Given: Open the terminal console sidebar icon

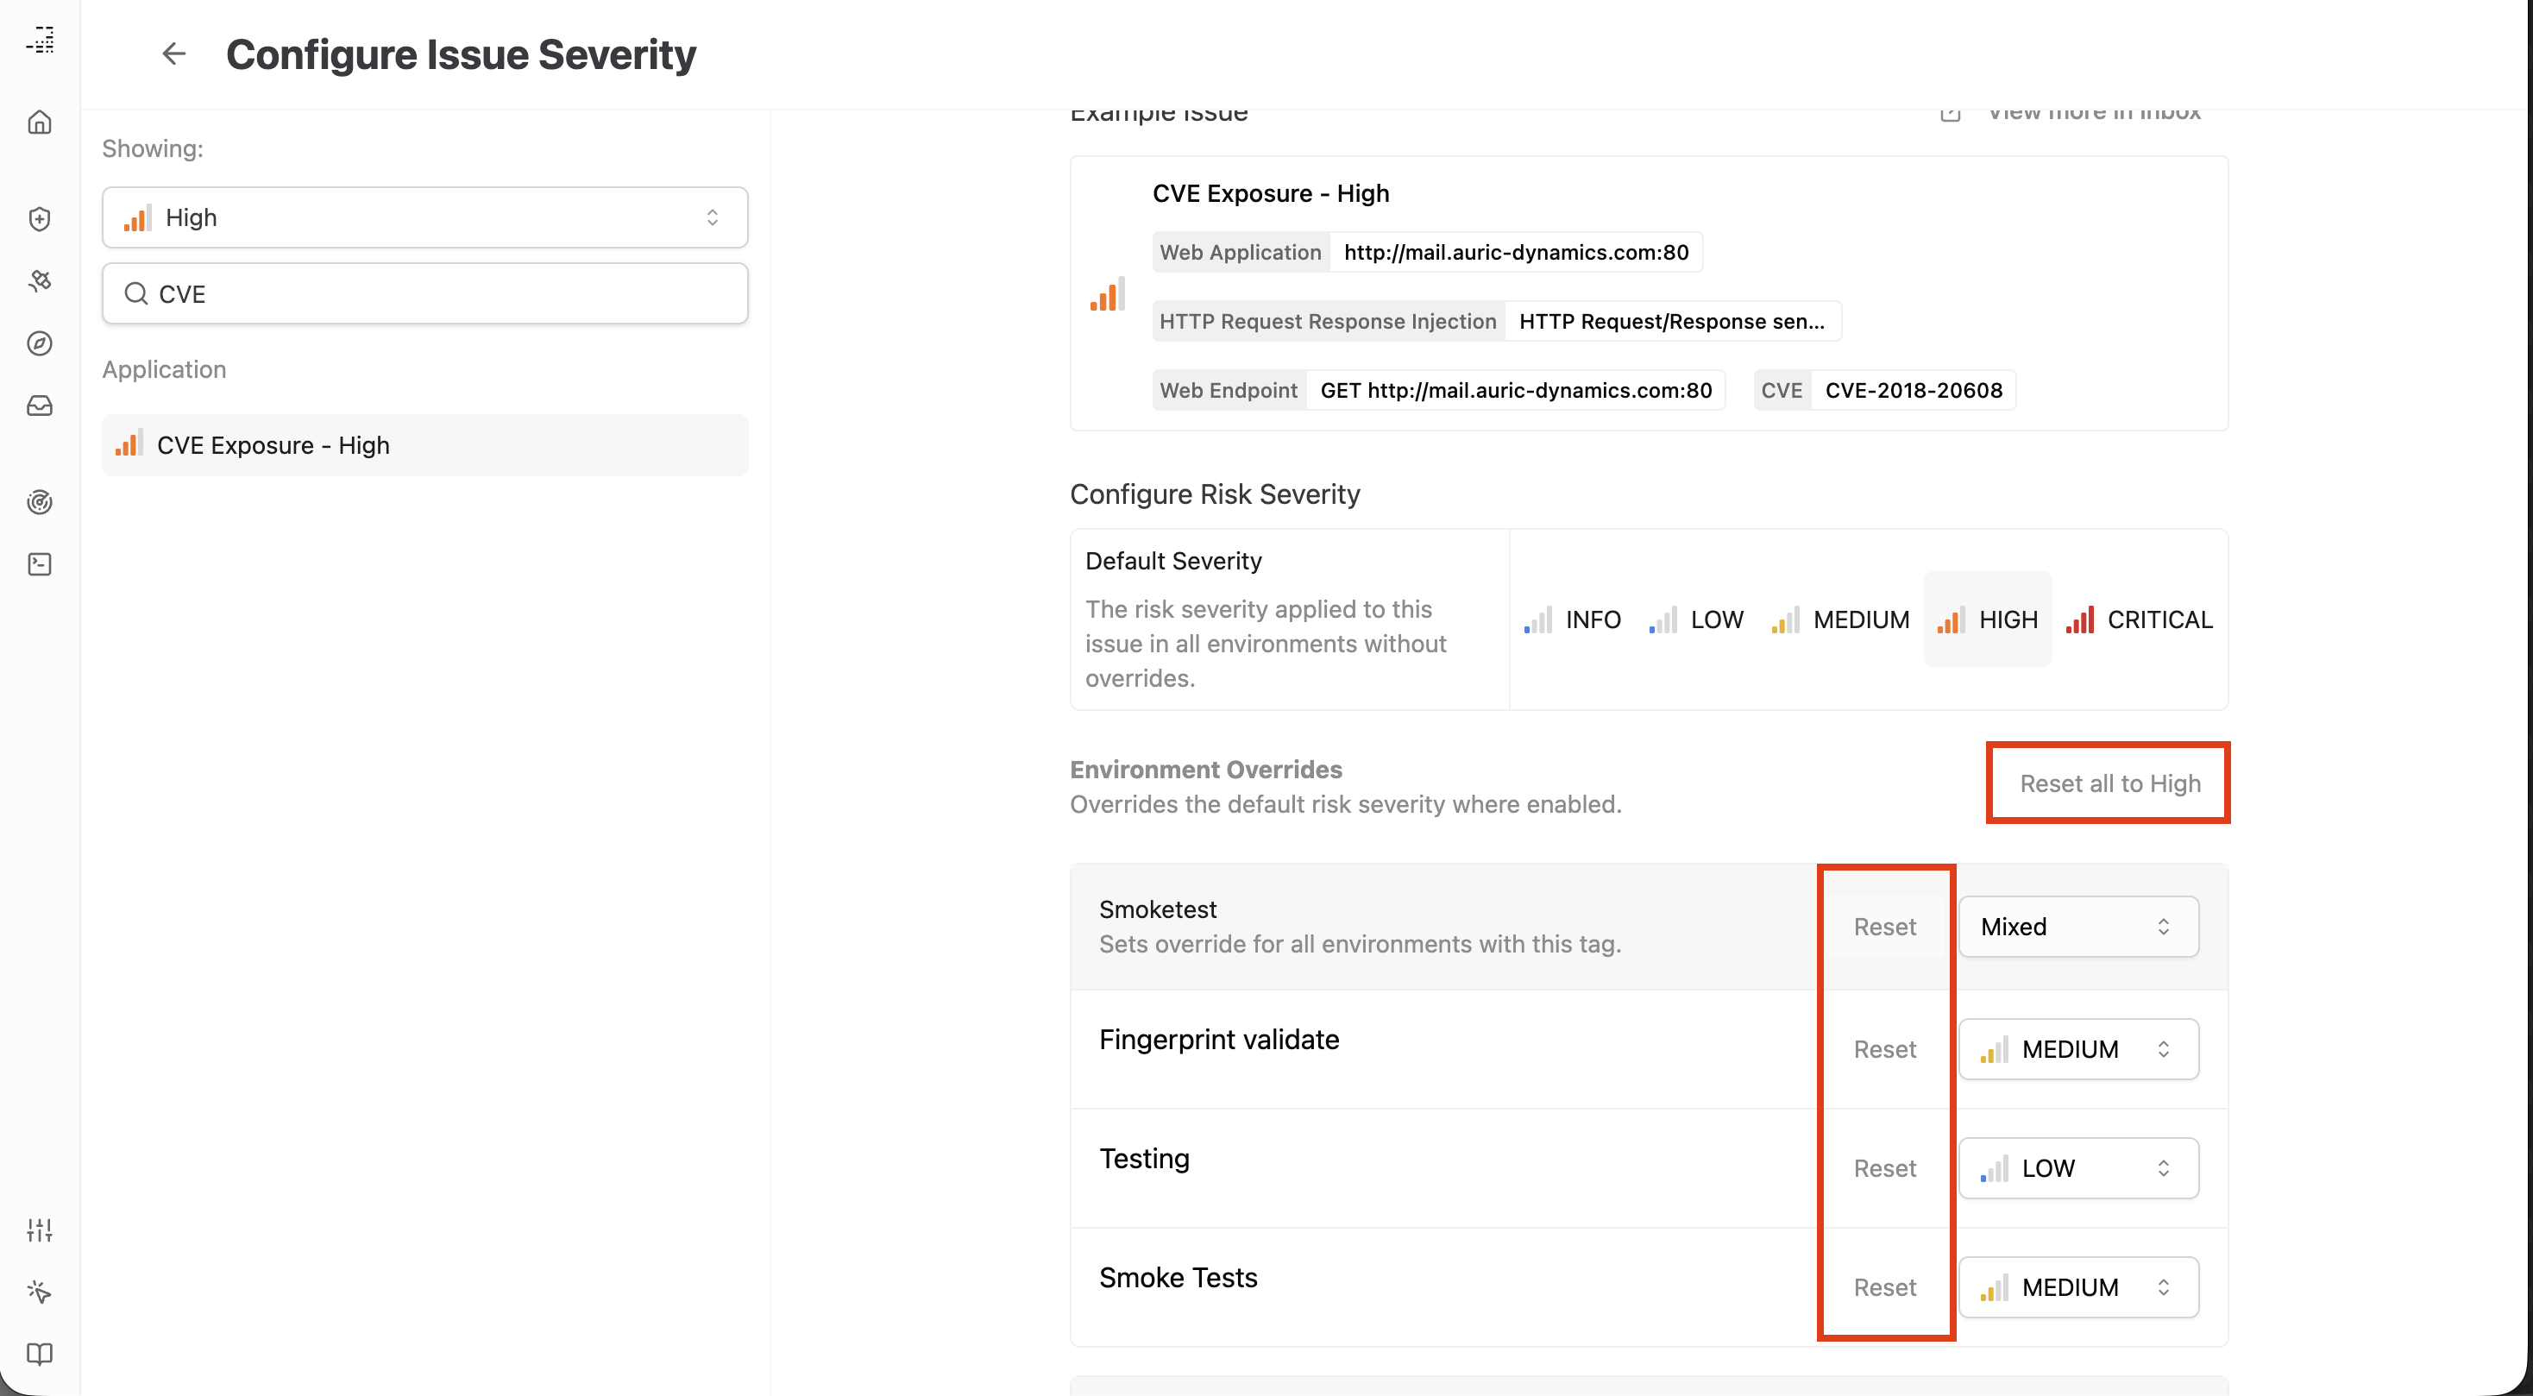Looking at the screenshot, I should point(40,564).
